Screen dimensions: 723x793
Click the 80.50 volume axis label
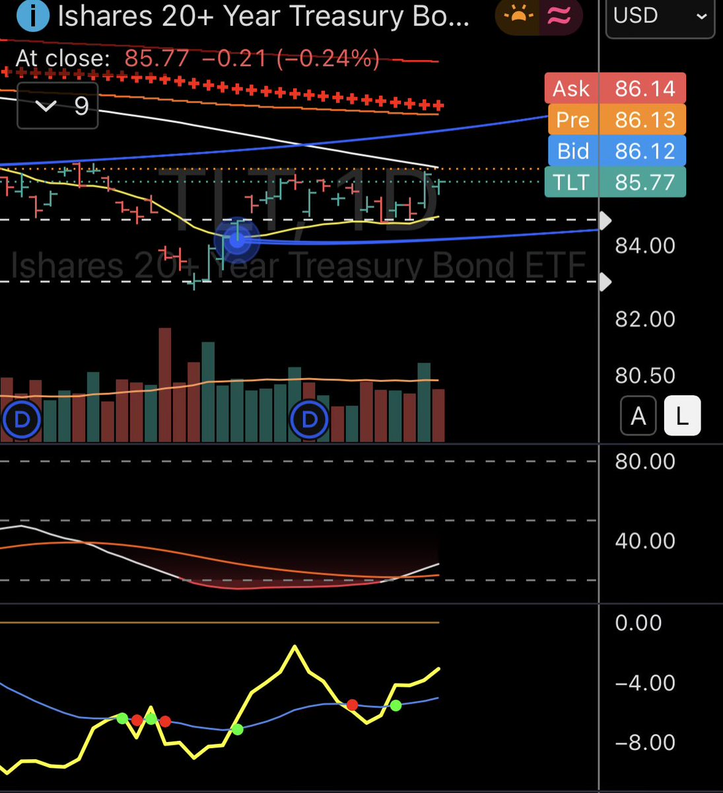point(645,375)
